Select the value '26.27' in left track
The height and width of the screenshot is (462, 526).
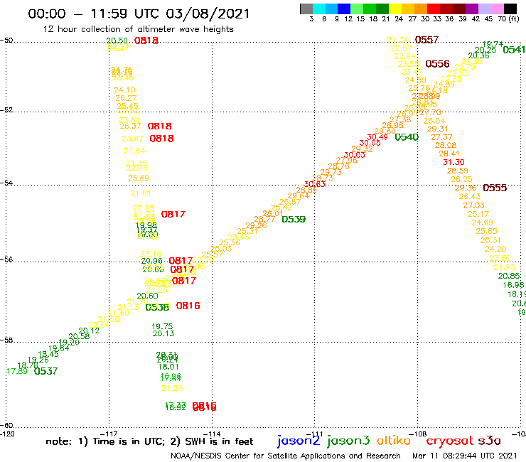click(126, 98)
